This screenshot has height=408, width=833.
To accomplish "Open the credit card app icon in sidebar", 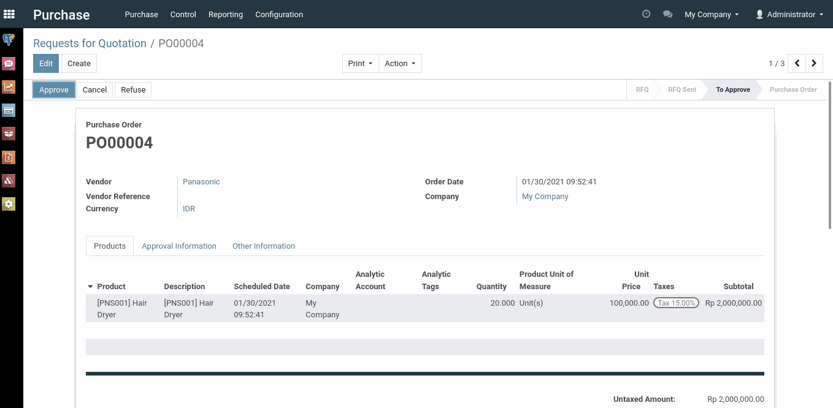I will point(9,110).
